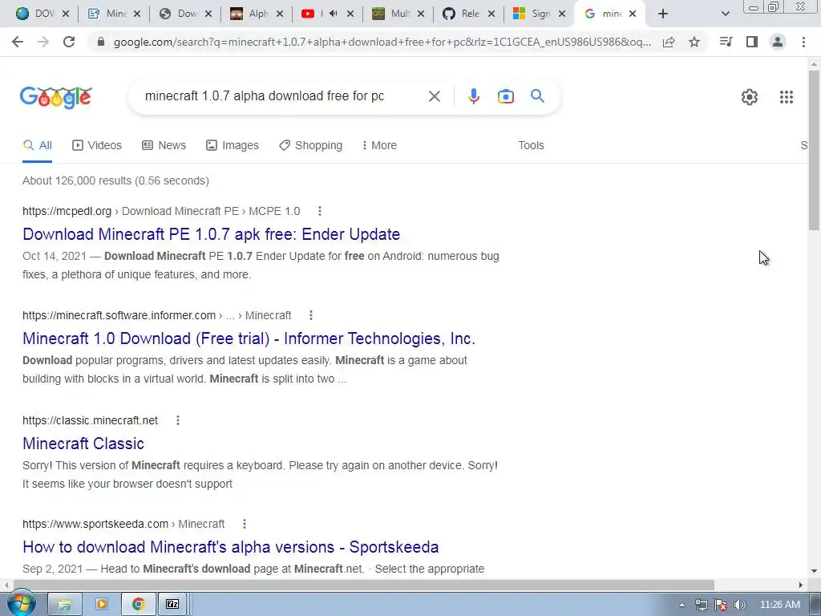Click the taskbar volume speaker icon

tap(739, 605)
